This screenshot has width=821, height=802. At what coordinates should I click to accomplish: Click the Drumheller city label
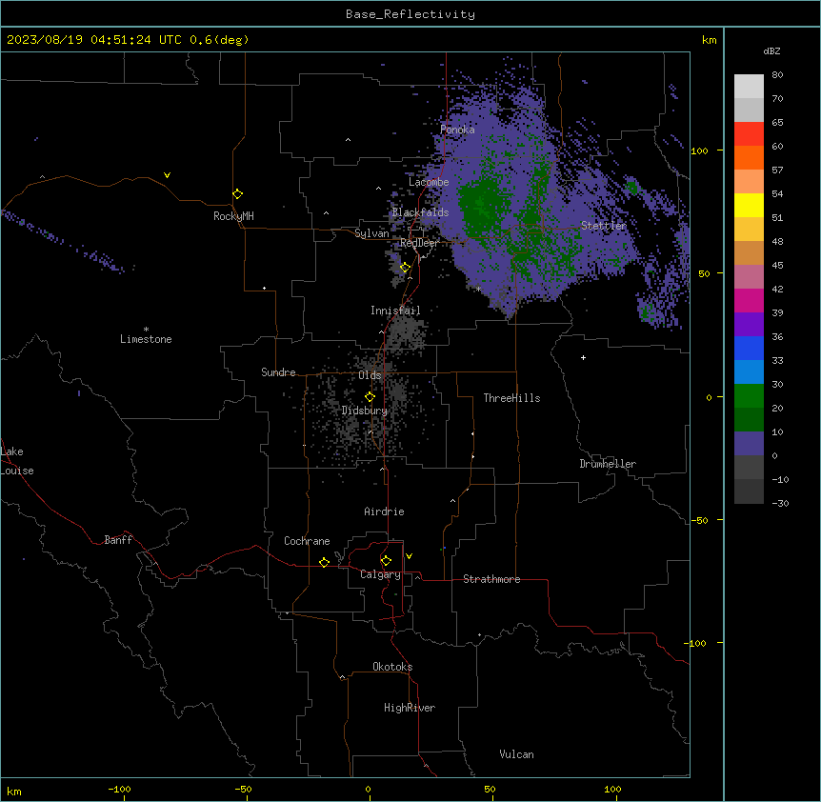coord(608,464)
